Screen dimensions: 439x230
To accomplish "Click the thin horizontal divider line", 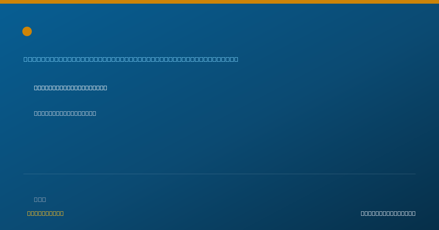I will (219, 174).
